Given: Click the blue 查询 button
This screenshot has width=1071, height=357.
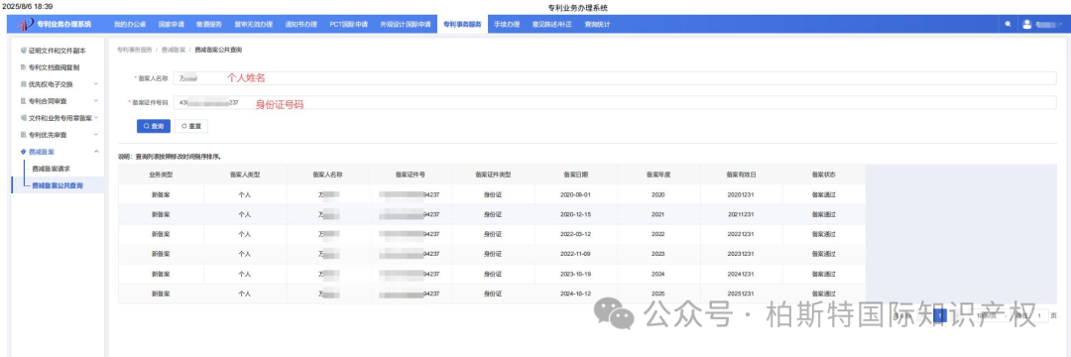Looking at the screenshot, I should point(154,126).
